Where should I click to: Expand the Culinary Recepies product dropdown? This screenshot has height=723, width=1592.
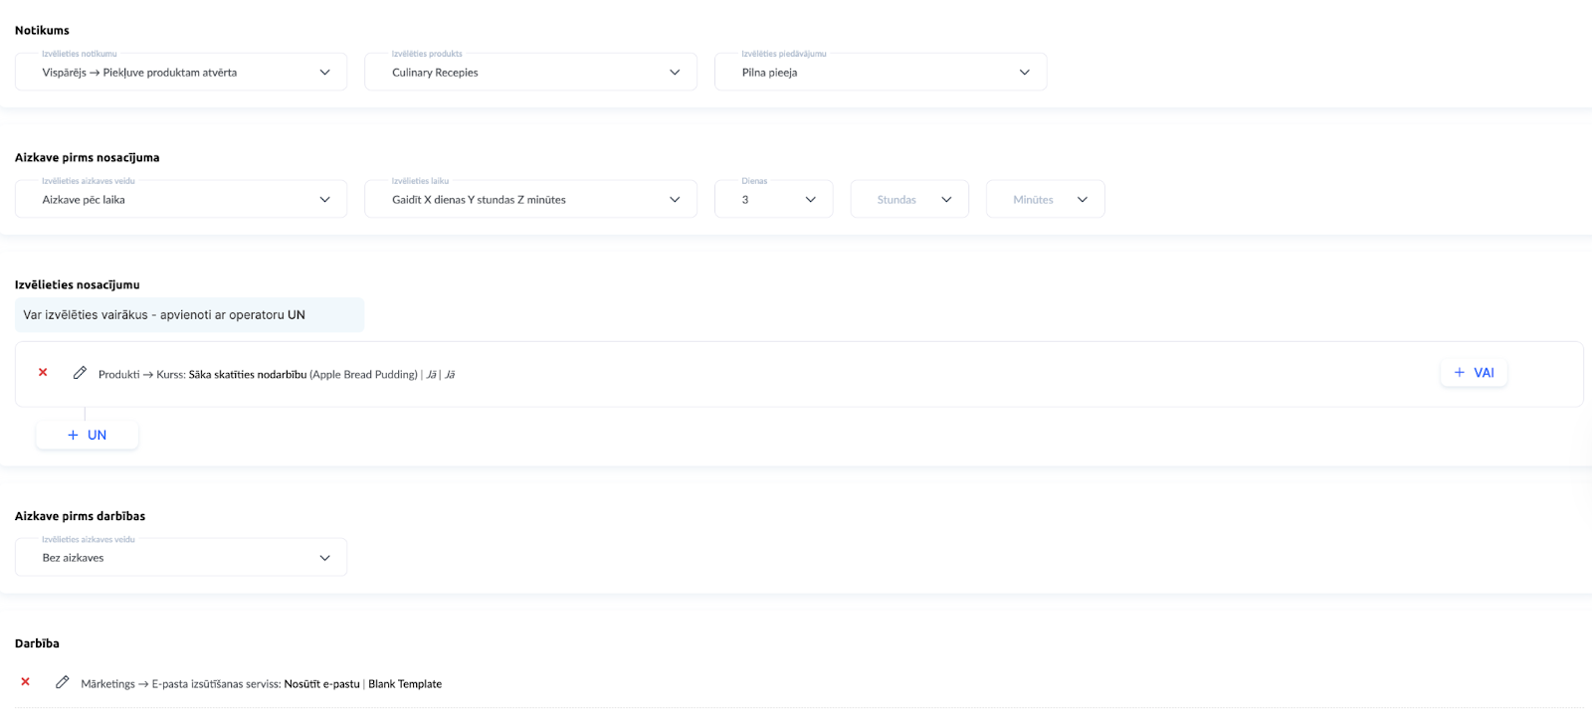coord(530,73)
